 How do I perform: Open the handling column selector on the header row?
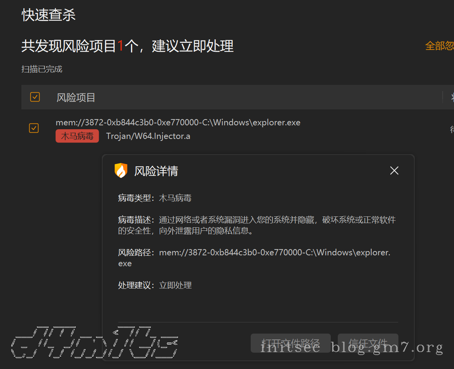(452, 97)
